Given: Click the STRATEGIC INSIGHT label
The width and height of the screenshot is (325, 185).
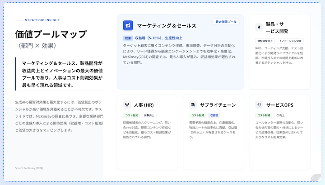Looking at the screenshot, I should click(x=42, y=20).
